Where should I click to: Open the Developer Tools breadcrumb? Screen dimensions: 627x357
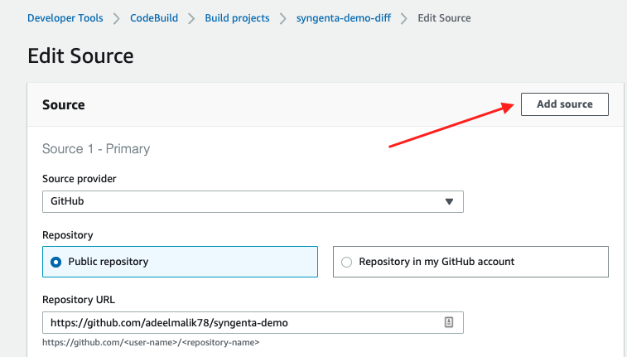point(65,18)
